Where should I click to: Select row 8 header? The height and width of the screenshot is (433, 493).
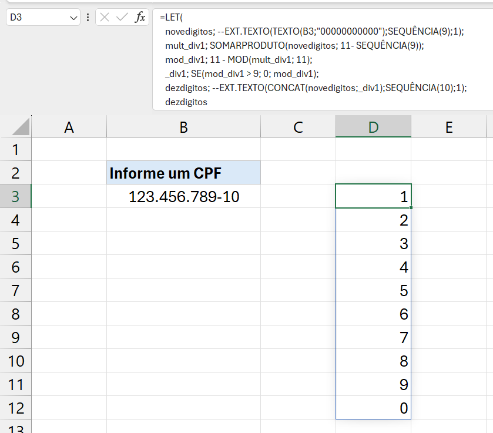pyautogui.click(x=15, y=314)
